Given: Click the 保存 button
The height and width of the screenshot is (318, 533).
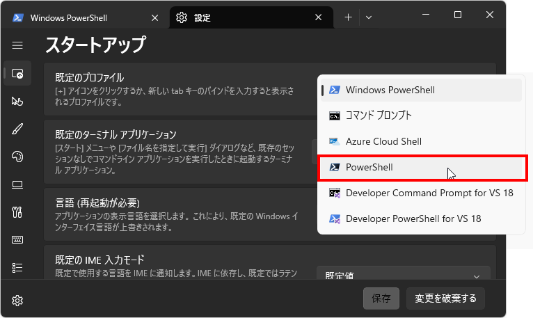Looking at the screenshot, I should coord(381,299).
